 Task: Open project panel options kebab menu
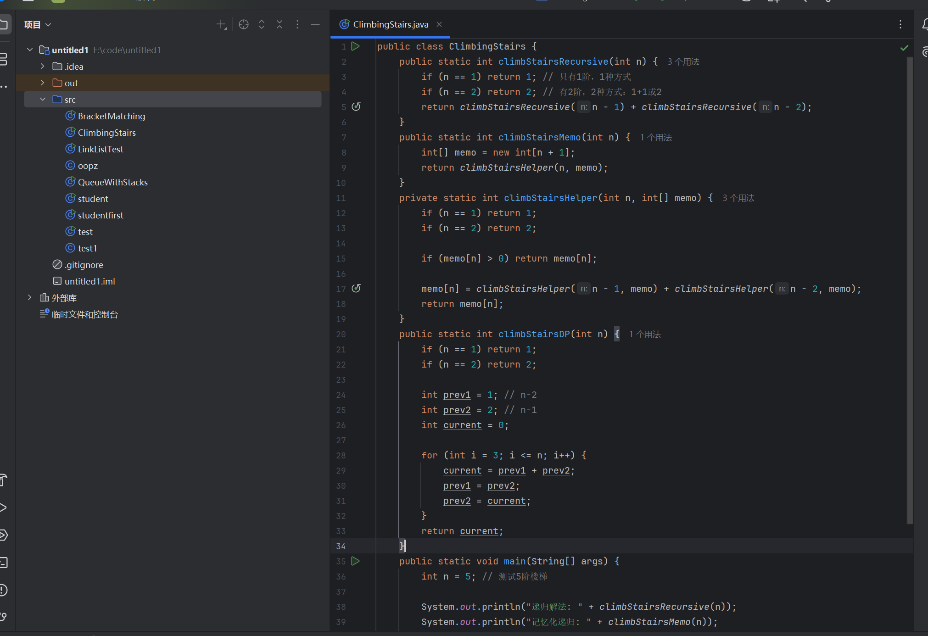point(297,25)
